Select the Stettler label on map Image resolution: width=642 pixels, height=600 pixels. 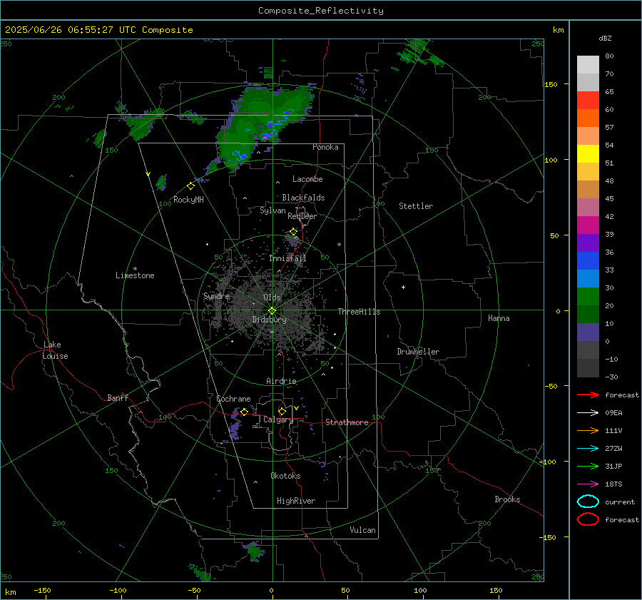[416, 206]
